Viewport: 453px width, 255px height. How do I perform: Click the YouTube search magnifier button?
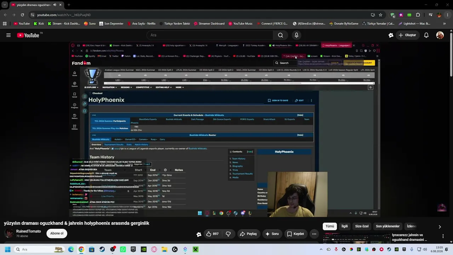[280, 35]
